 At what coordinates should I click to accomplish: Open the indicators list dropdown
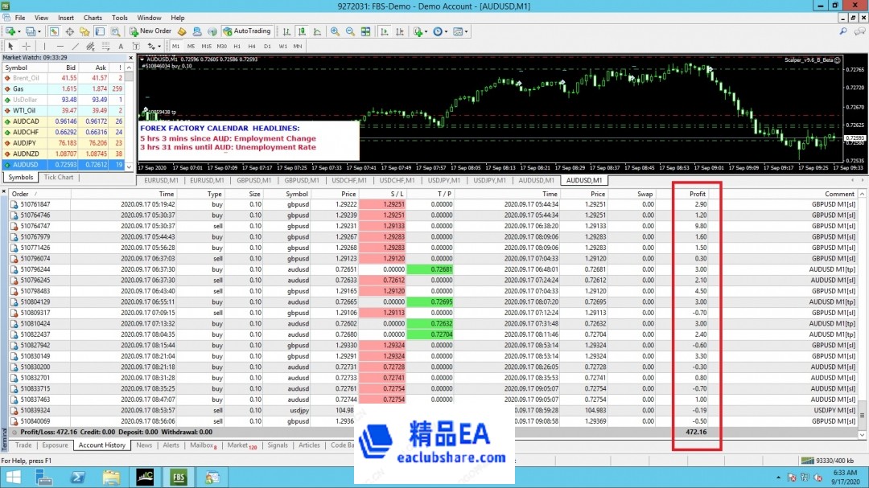(x=419, y=31)
